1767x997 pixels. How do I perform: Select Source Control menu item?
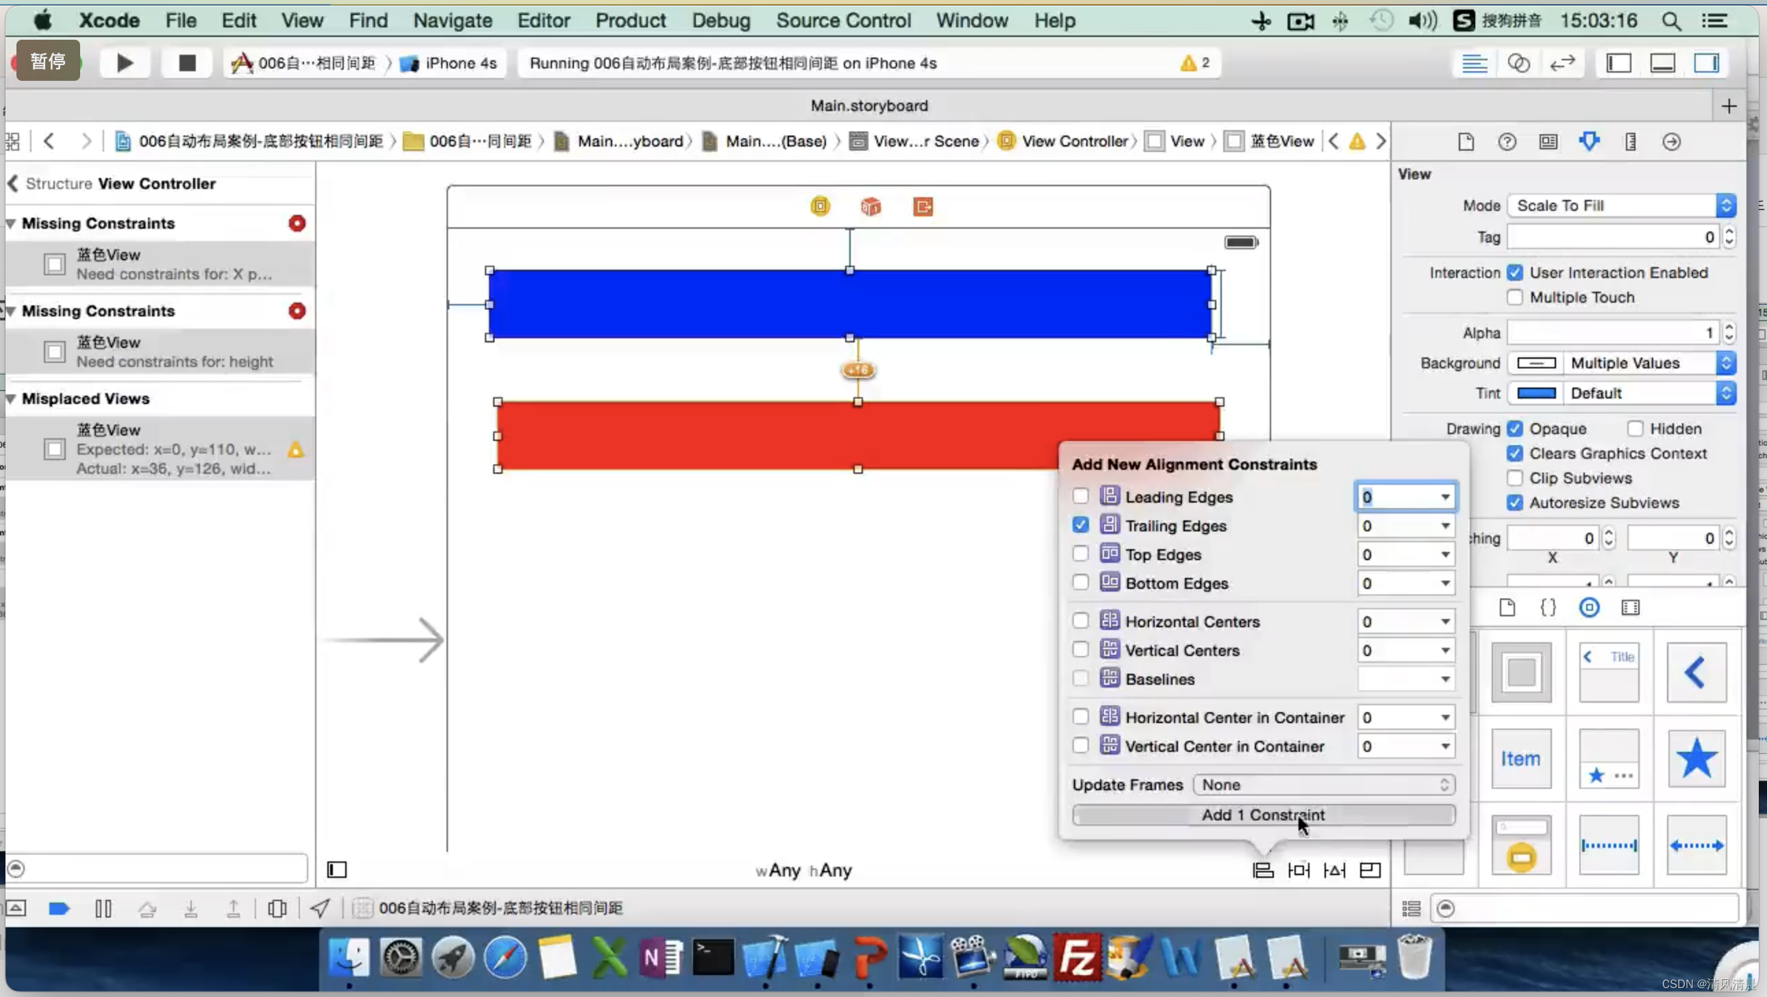coord(844,21)
